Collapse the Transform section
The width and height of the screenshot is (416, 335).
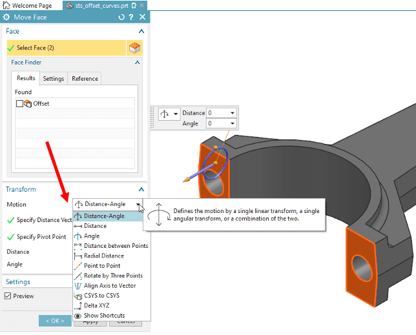click(x=141, y=189)
